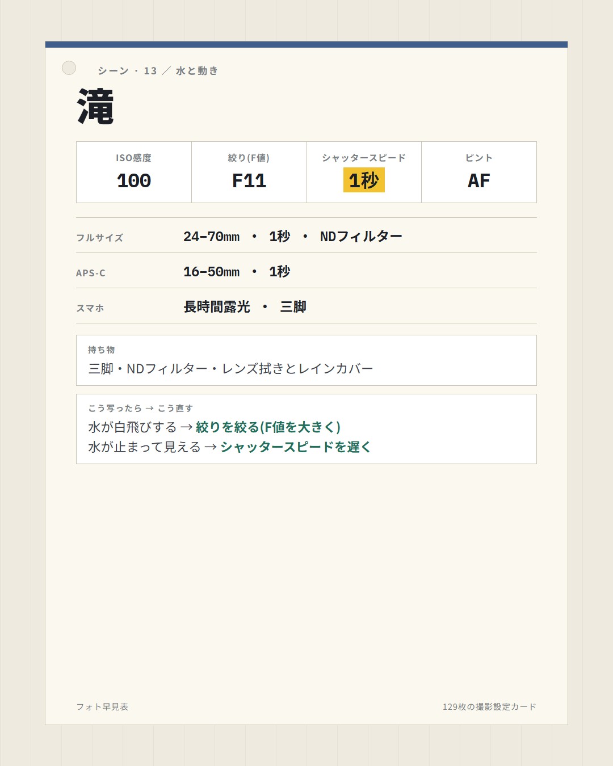Image resolution: width=613 pixels, height=766 pixels.
Task: Click the scene breadcrumb 'シーン · 13 / 水と動き'
Action: point(158,71)
